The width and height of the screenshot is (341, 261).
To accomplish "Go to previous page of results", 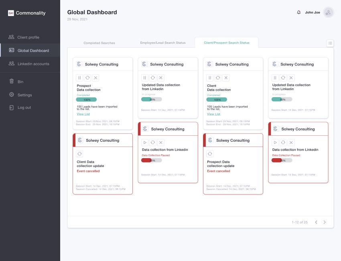I will tap(316, 222).
